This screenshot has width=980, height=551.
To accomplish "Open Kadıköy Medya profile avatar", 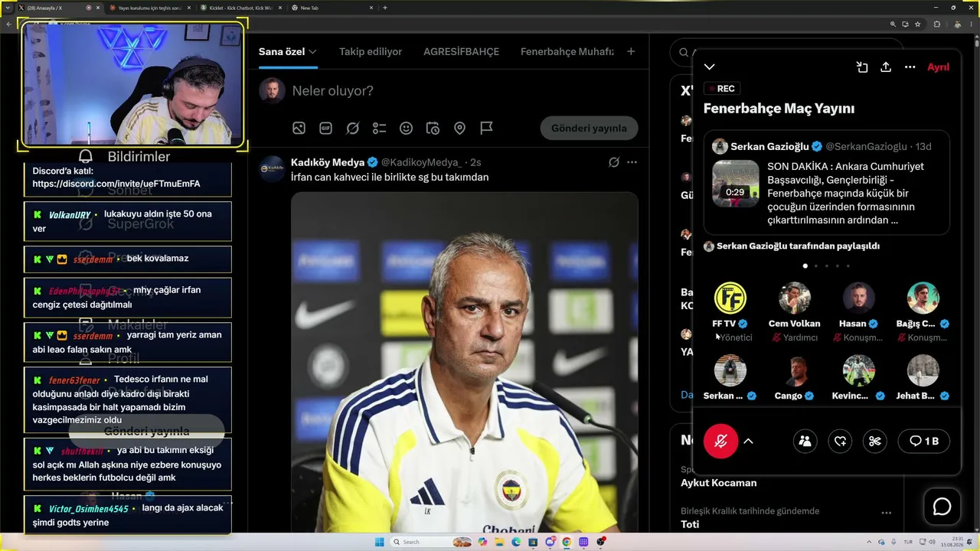I will (272, 168).
